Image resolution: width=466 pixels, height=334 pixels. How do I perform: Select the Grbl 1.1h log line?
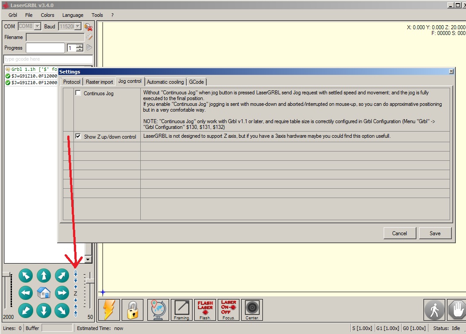pyautogui.click(x=31, y=69)
